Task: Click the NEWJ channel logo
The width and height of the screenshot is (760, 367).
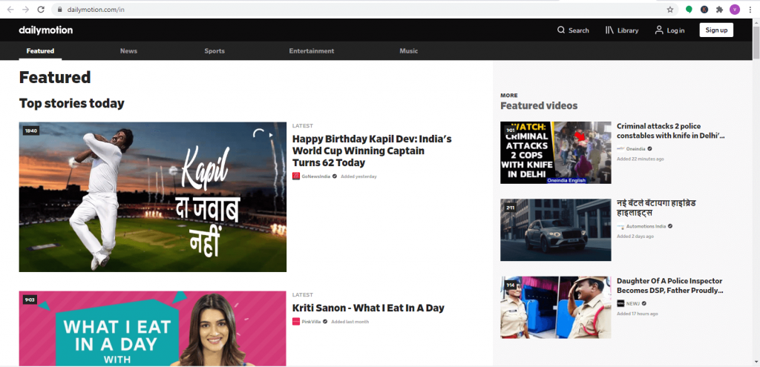Action: click(x=620, y=303)
